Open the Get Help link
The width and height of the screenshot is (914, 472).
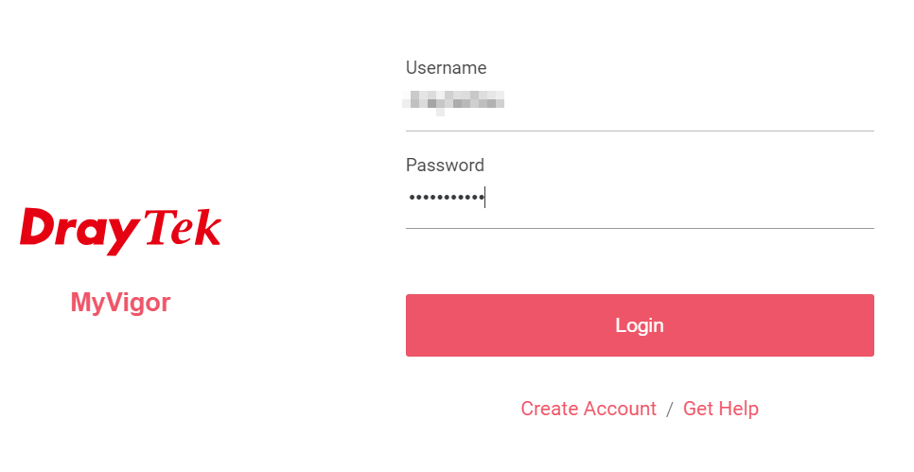(720, 409)
